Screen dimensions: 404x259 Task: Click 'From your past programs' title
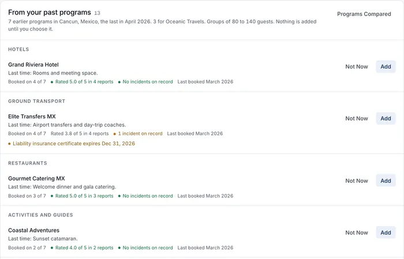[50, 12]
